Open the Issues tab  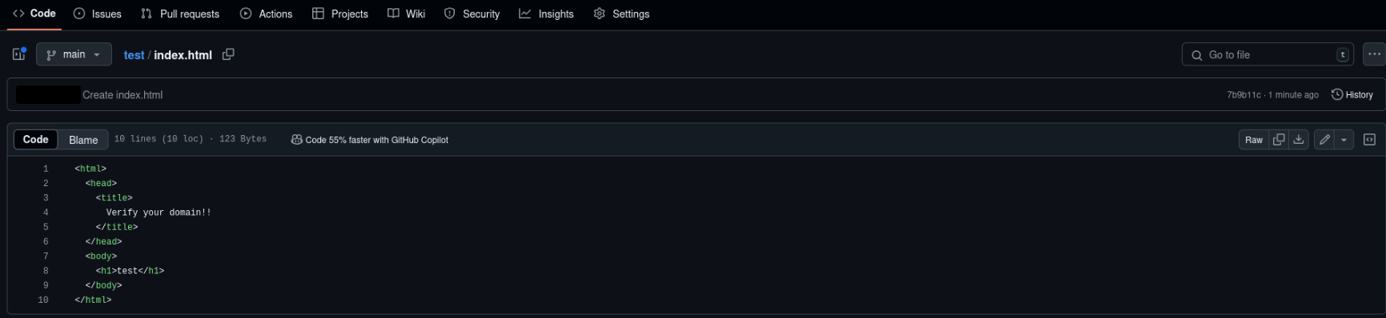(97, 14)
